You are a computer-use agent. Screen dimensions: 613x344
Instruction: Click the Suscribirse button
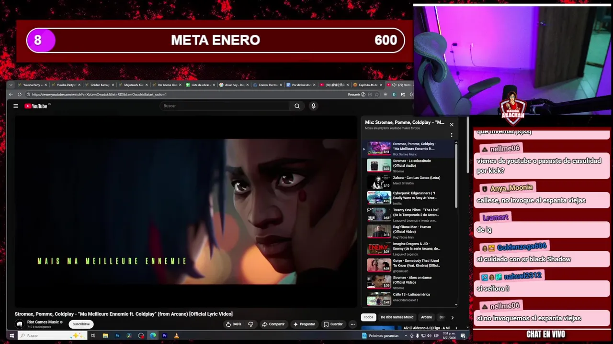pos(81,324)
